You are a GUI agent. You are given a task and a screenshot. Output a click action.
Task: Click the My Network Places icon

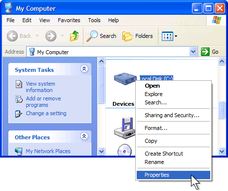coord(19,151)
